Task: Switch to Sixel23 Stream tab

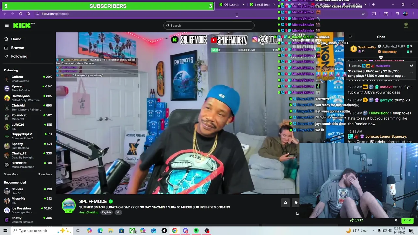Action: tap(263, 5)
